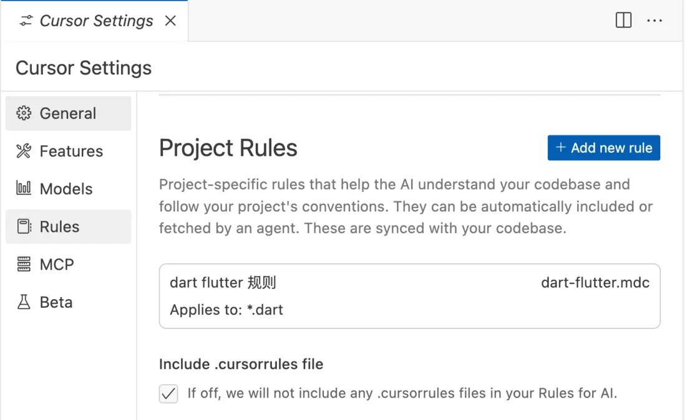Open the Beta section label
The image size is (685, 420).
click(56, 302)
